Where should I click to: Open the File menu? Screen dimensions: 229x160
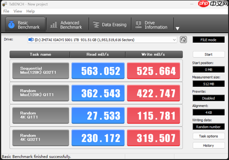[6, 11]
